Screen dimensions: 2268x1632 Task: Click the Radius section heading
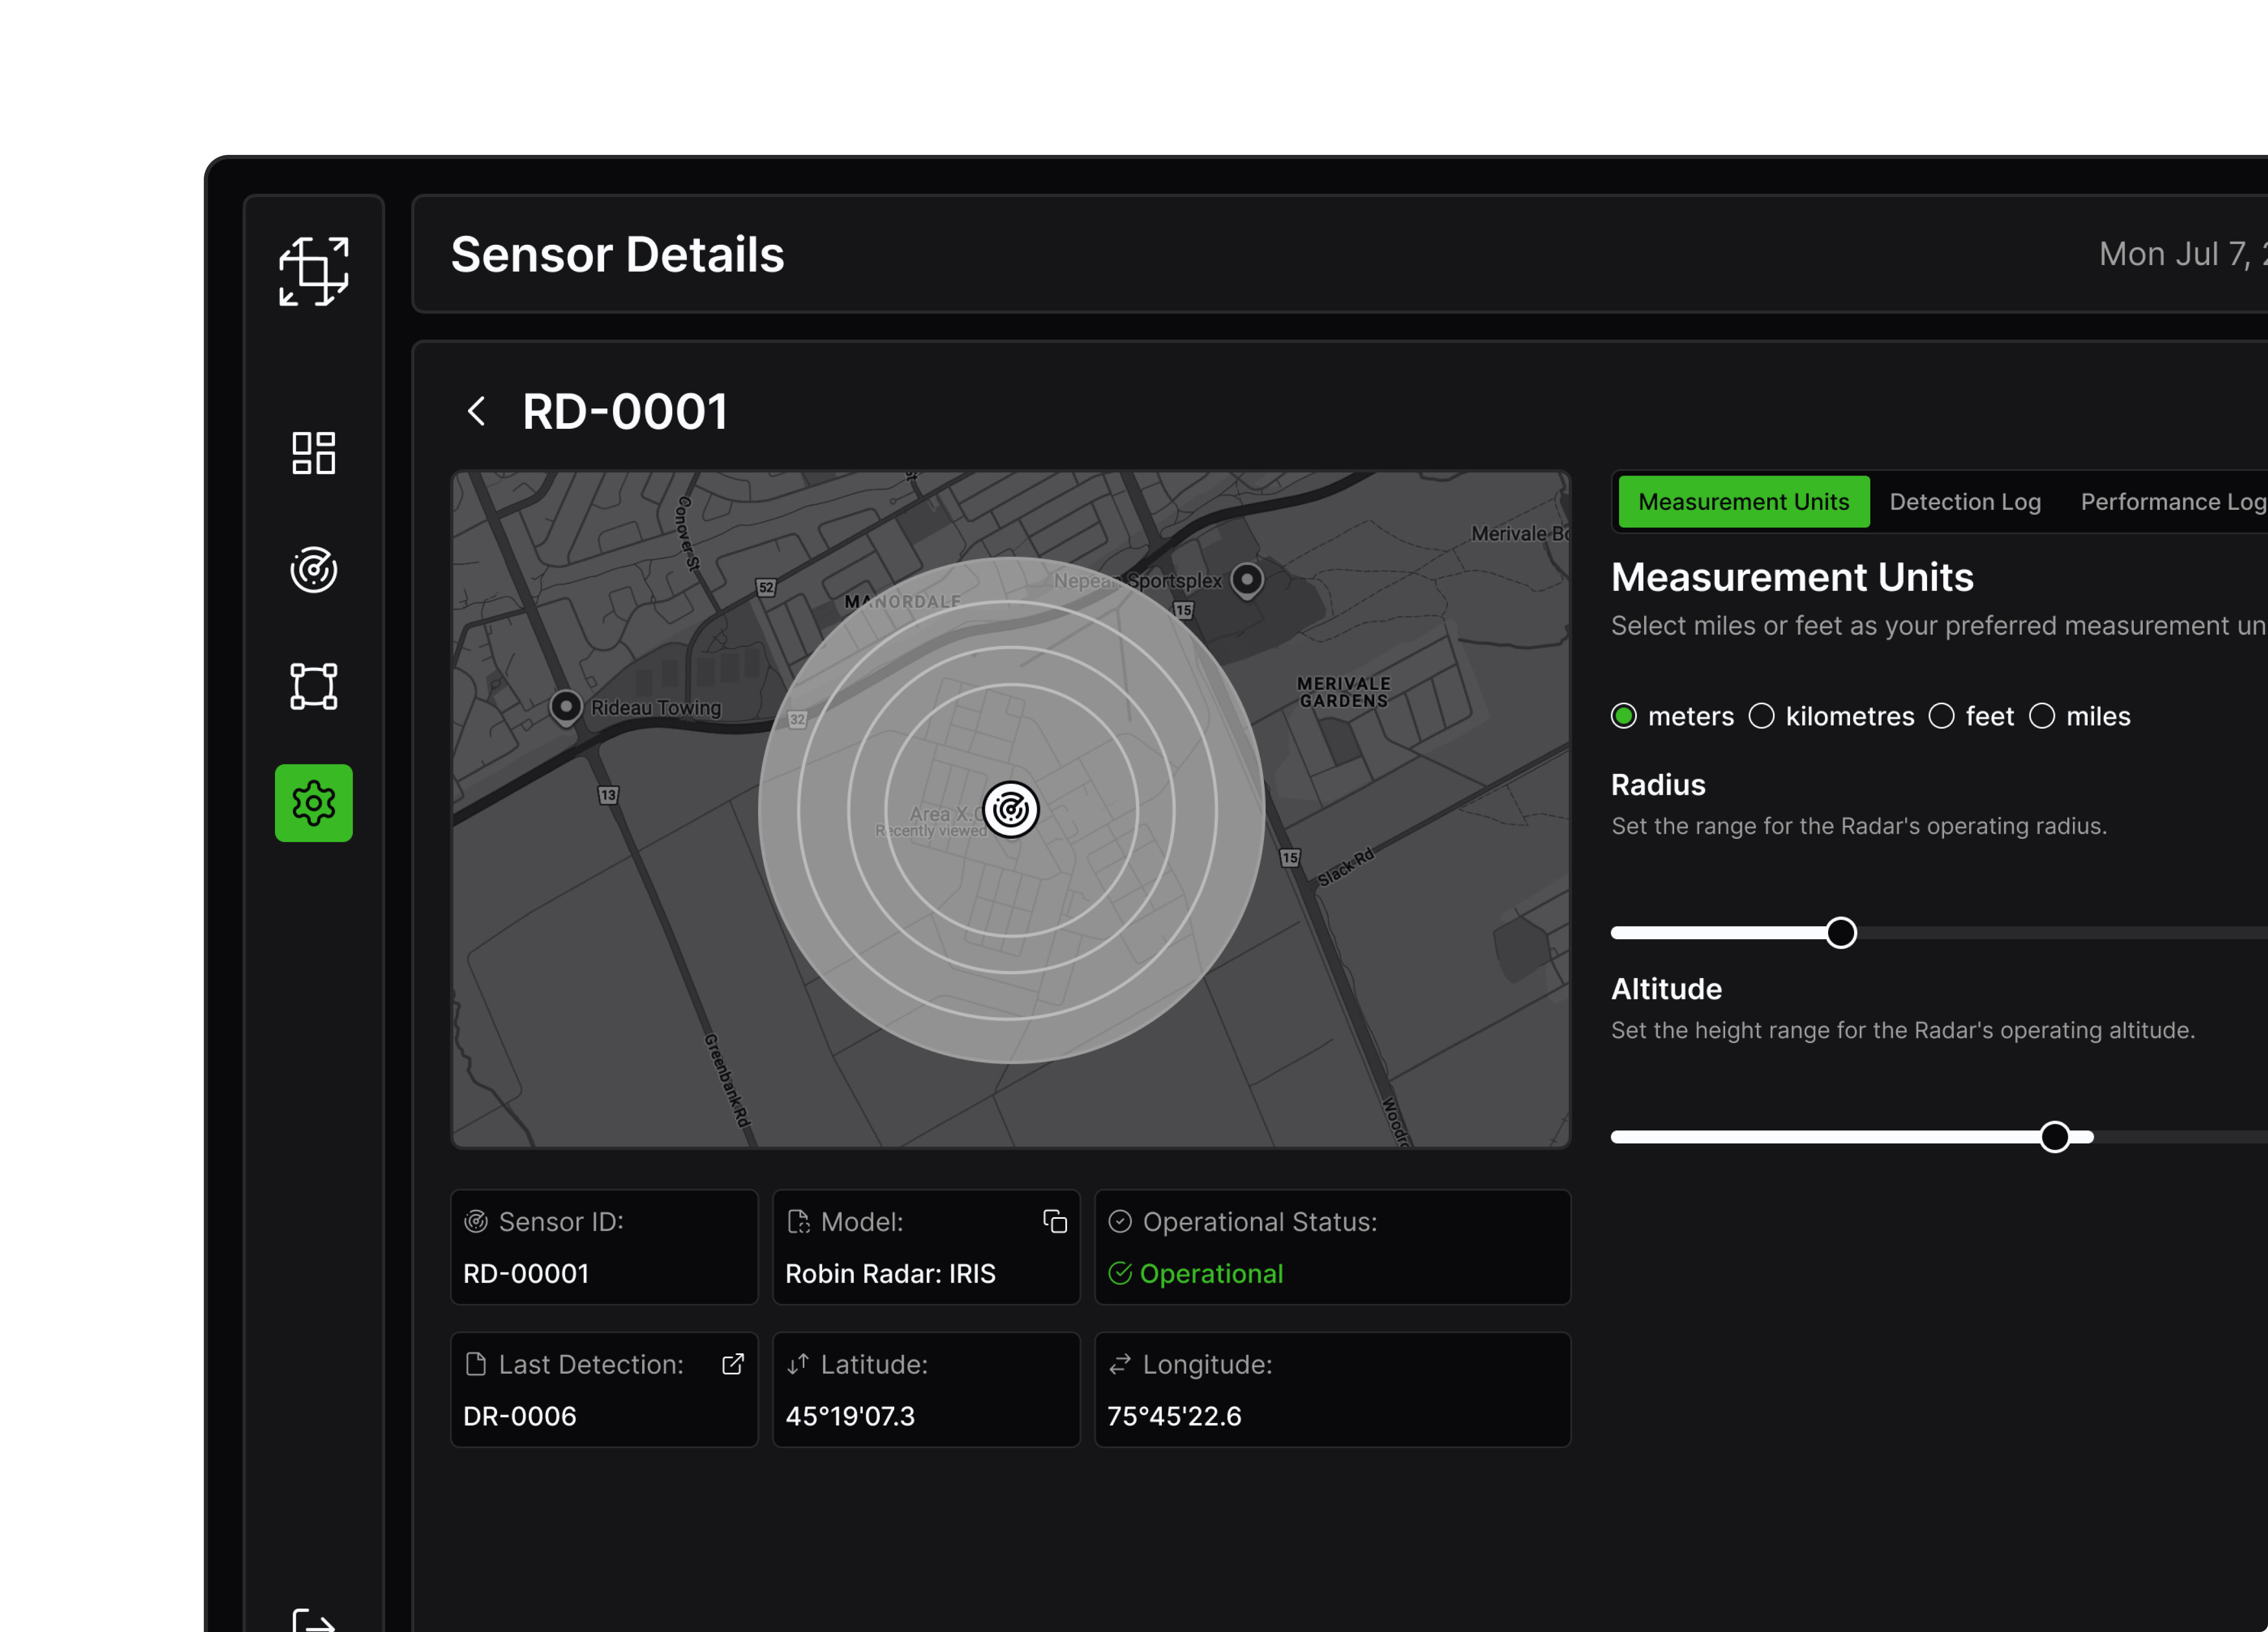[x=1658, y=784]
